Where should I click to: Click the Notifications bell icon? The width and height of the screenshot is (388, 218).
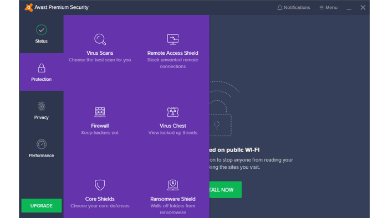coord(279,8)
